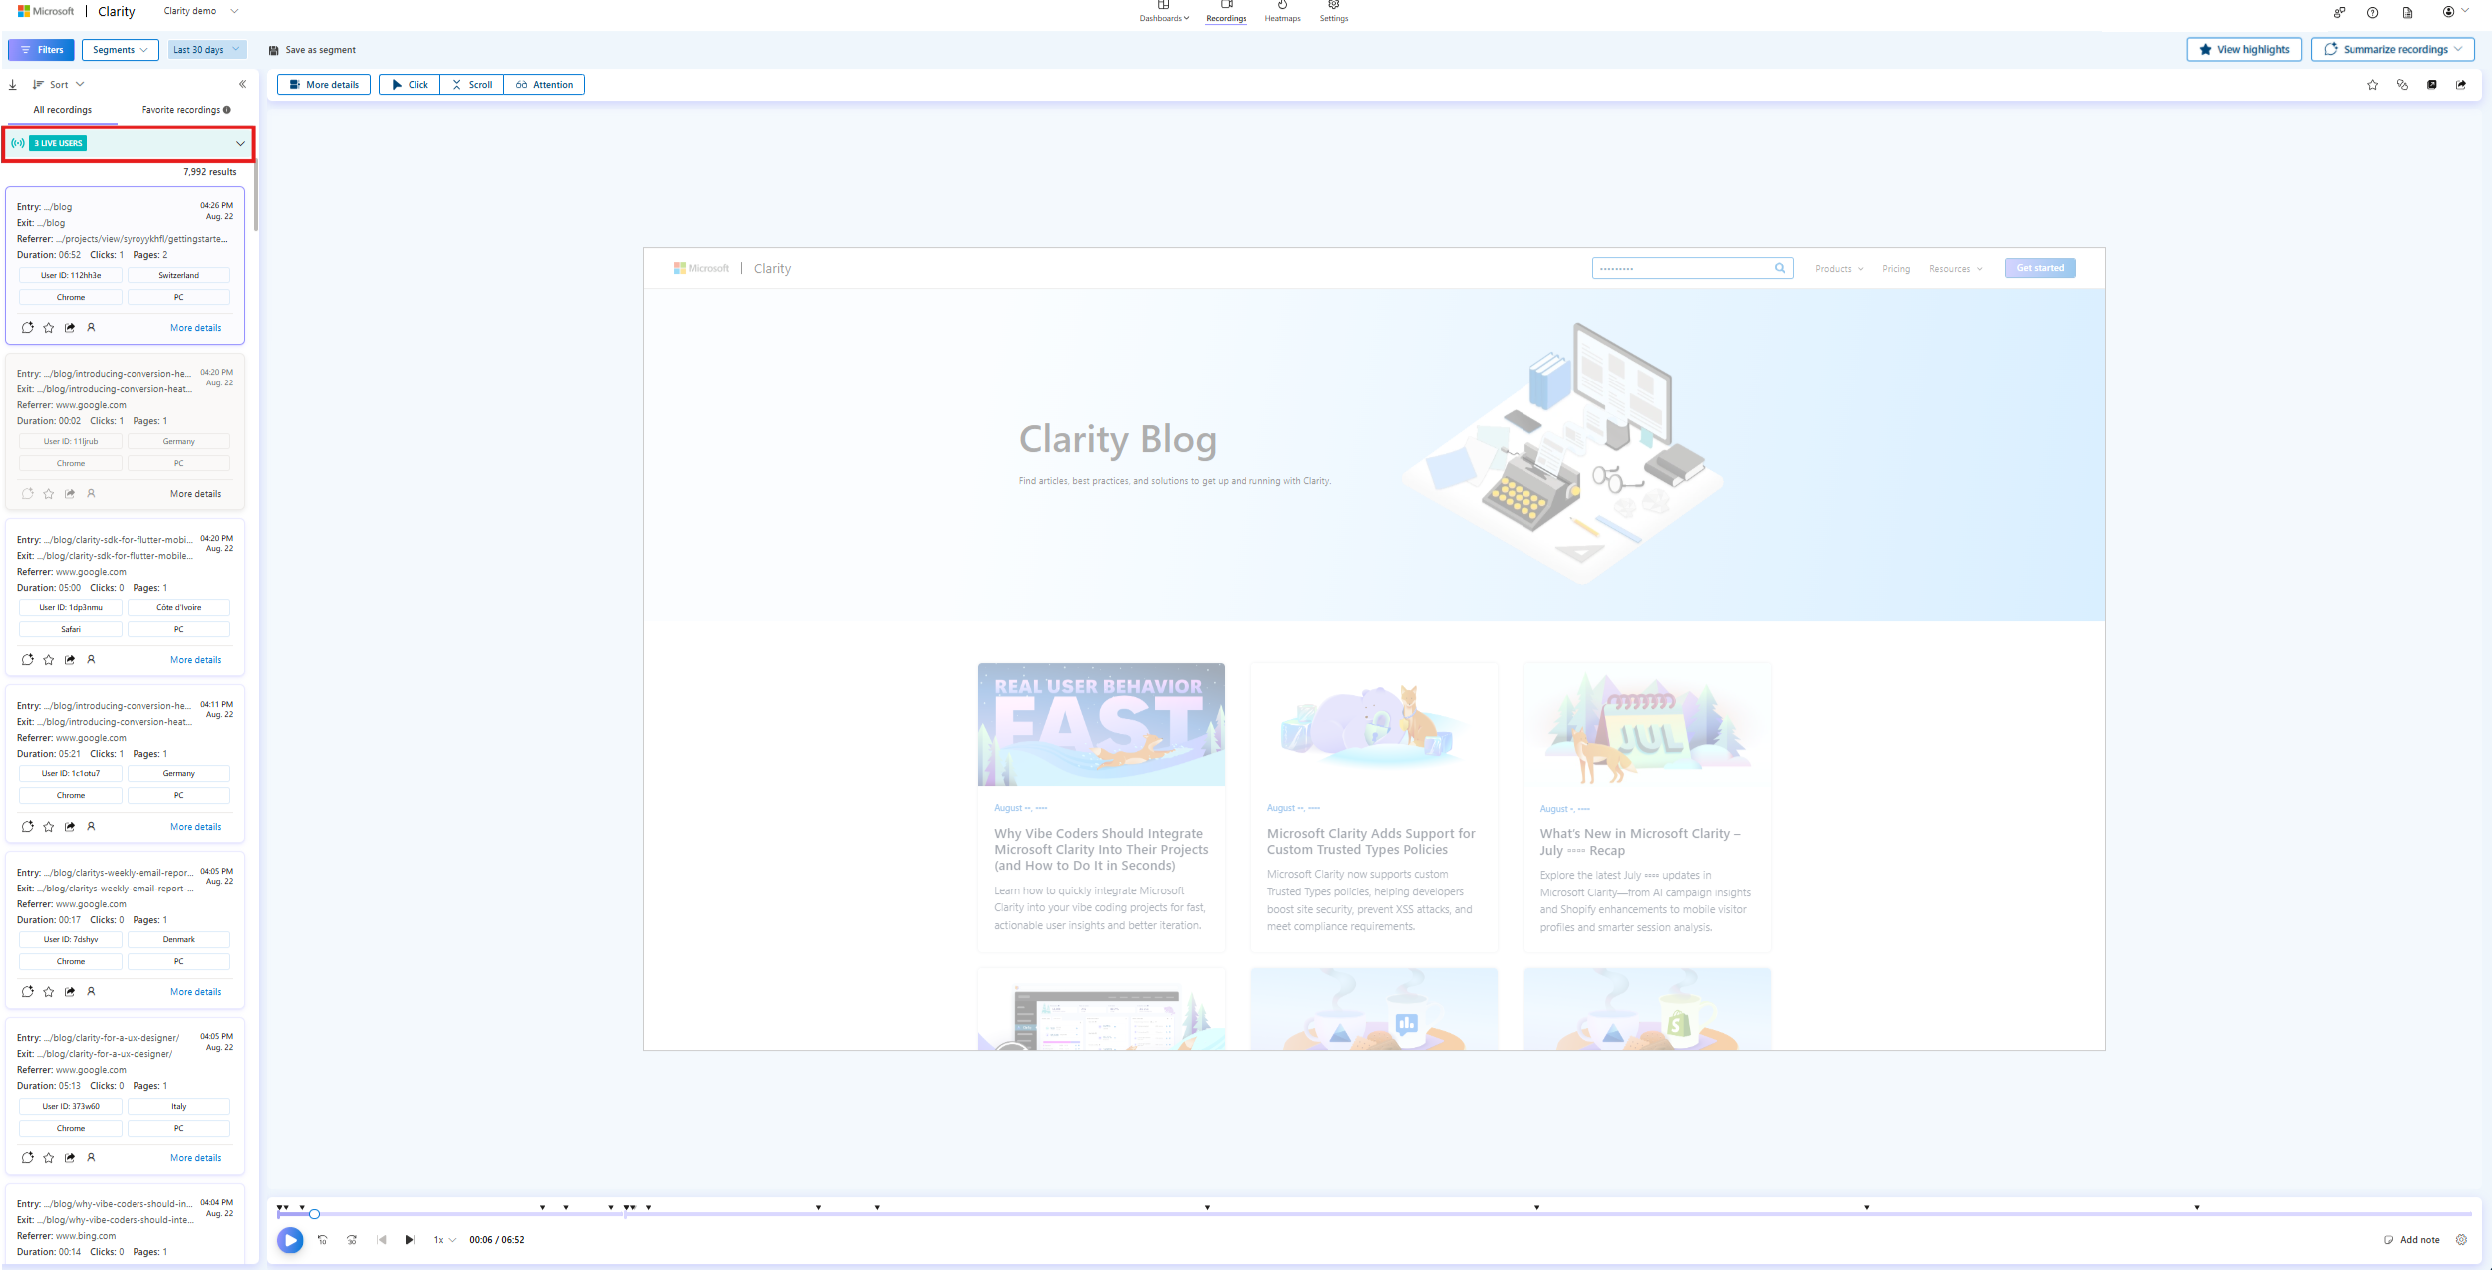The image size is (2492, 1270).
Task: Click the last event marker on the timeline
Action: click(x=2197, y=1207)
